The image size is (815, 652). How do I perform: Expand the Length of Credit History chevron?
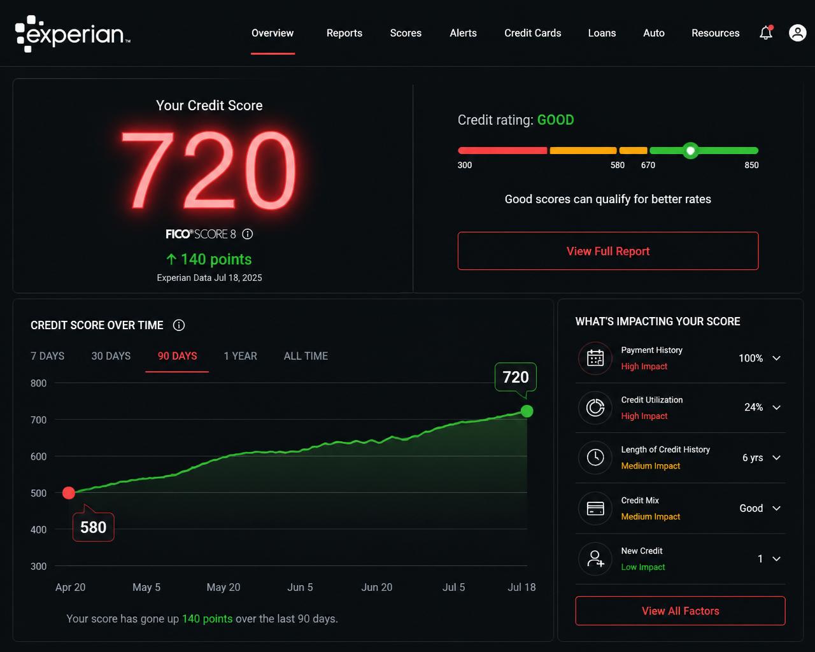777,457
